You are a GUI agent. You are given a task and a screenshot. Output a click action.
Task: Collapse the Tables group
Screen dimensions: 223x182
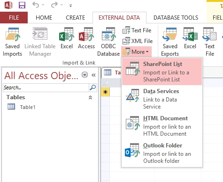pos(90,97)
